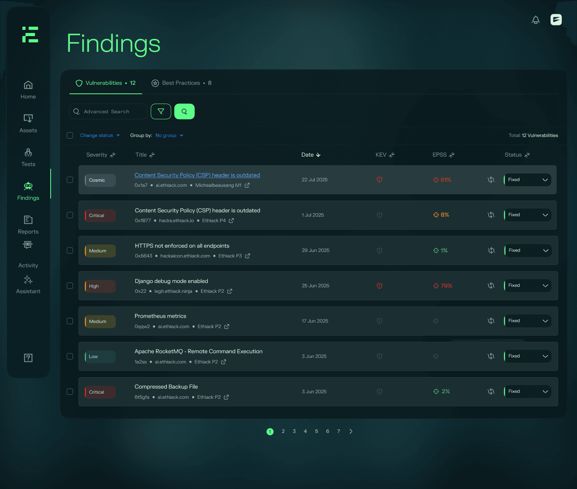The image size is (577, 489).
Task: Click Total: 12 Vulnerabilities text
Action: point(533,135)
